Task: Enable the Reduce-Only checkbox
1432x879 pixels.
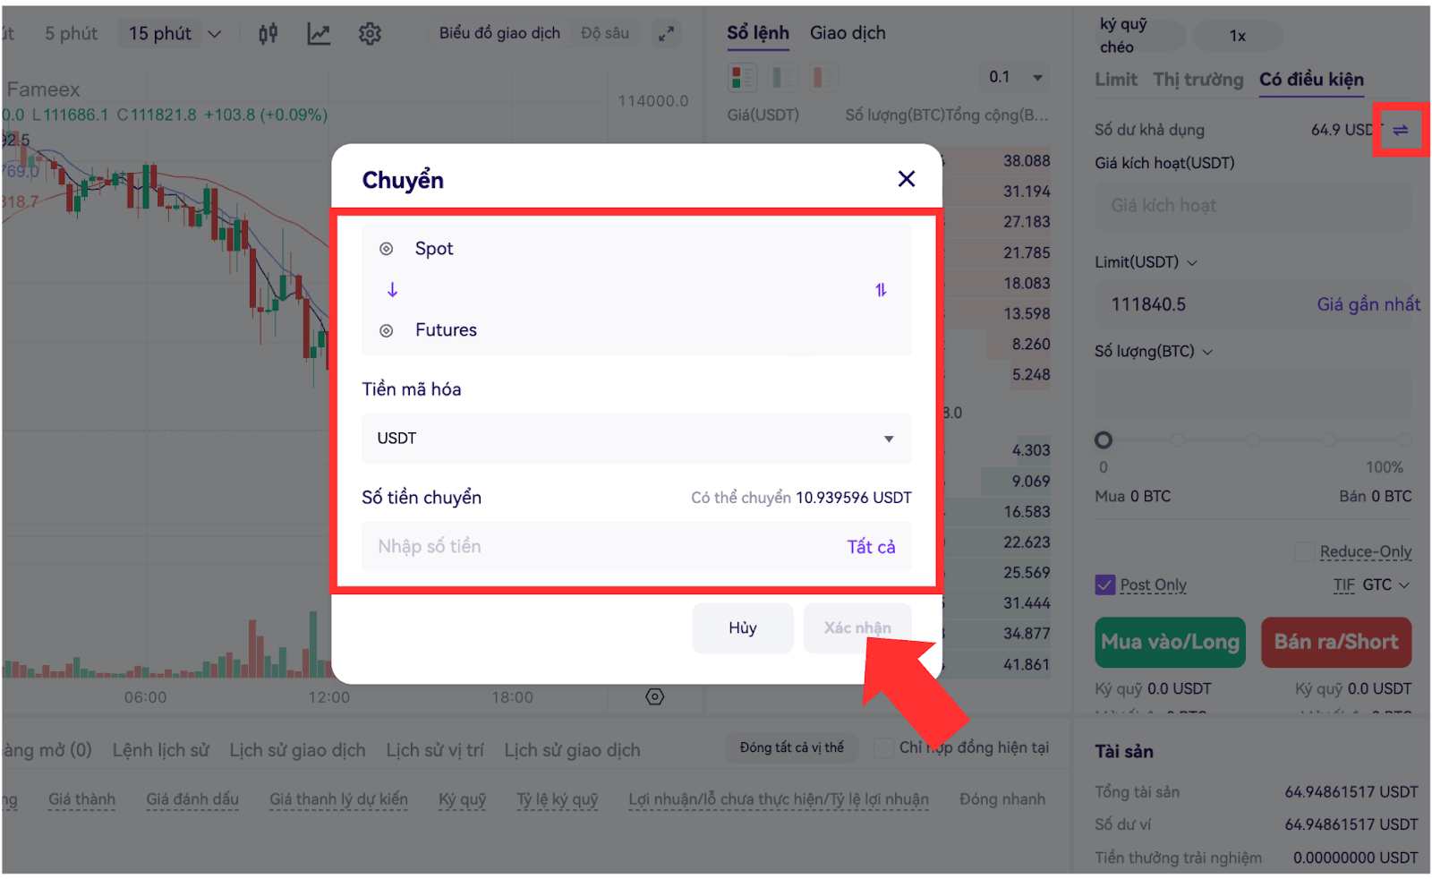Action: (1305, 551)
